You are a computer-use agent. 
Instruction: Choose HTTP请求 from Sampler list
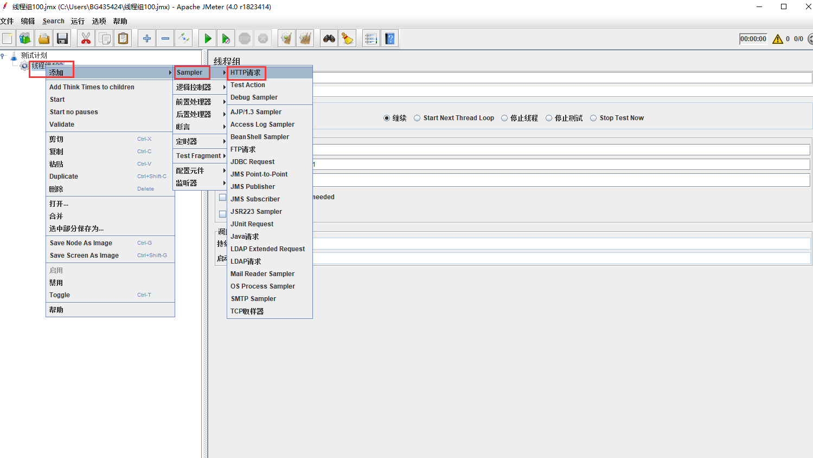click(x=270, y=73)
